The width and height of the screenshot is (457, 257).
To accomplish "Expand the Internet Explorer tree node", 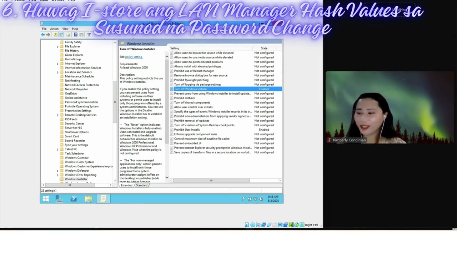I will coord(57,64).
